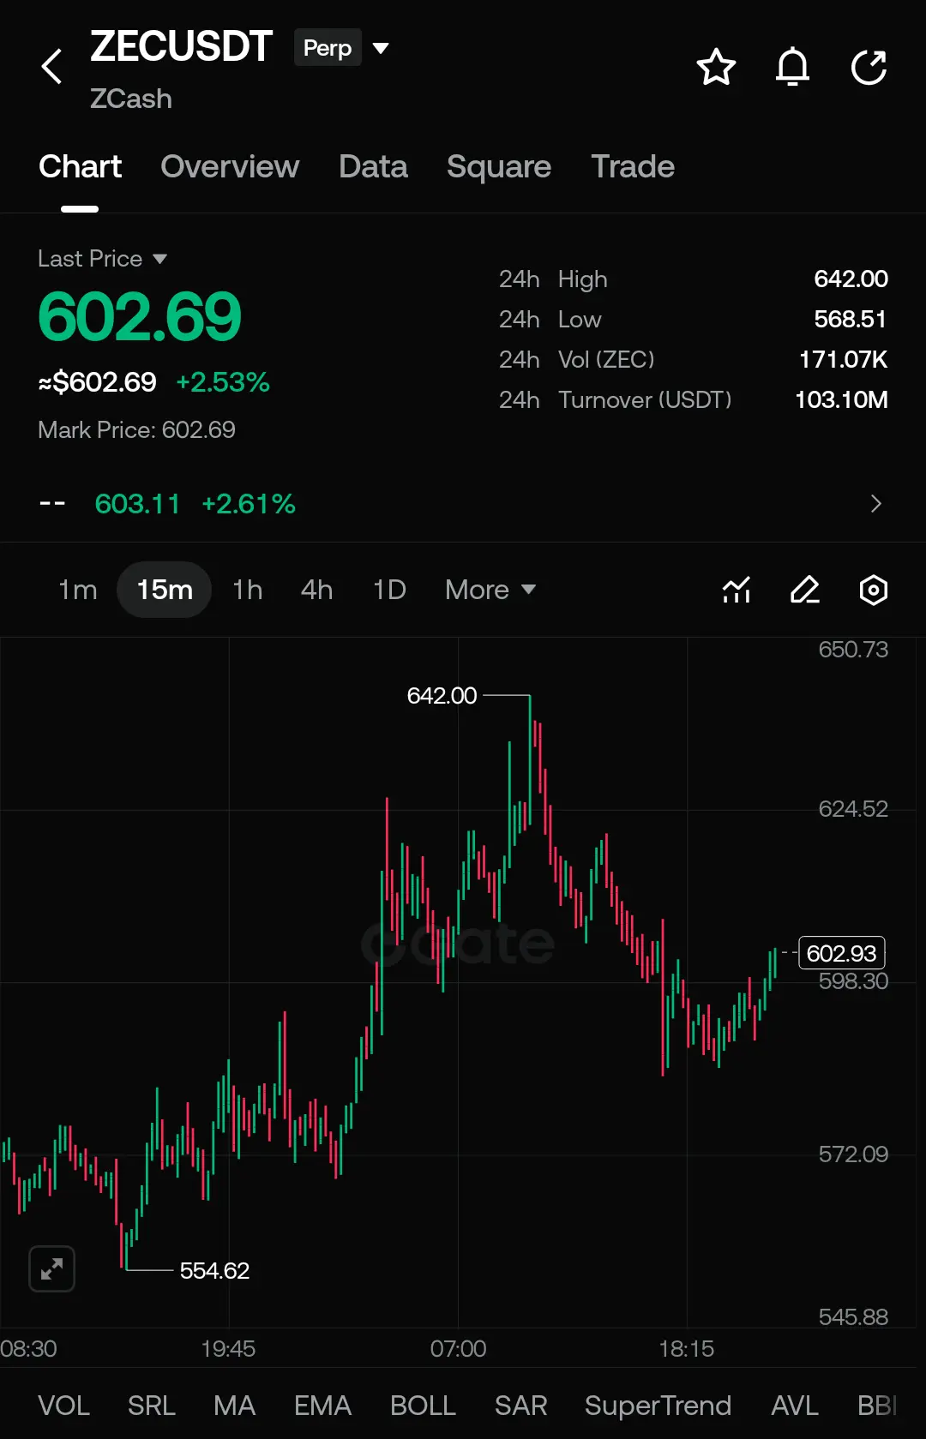This screenshot has width=926, height=1439.
Task: Tap the ZECUSDT pair title
Action: pos(182,46)
